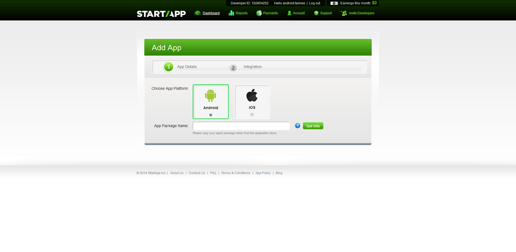
Task: Select the iOS radio button
Action: coord(252,115)
